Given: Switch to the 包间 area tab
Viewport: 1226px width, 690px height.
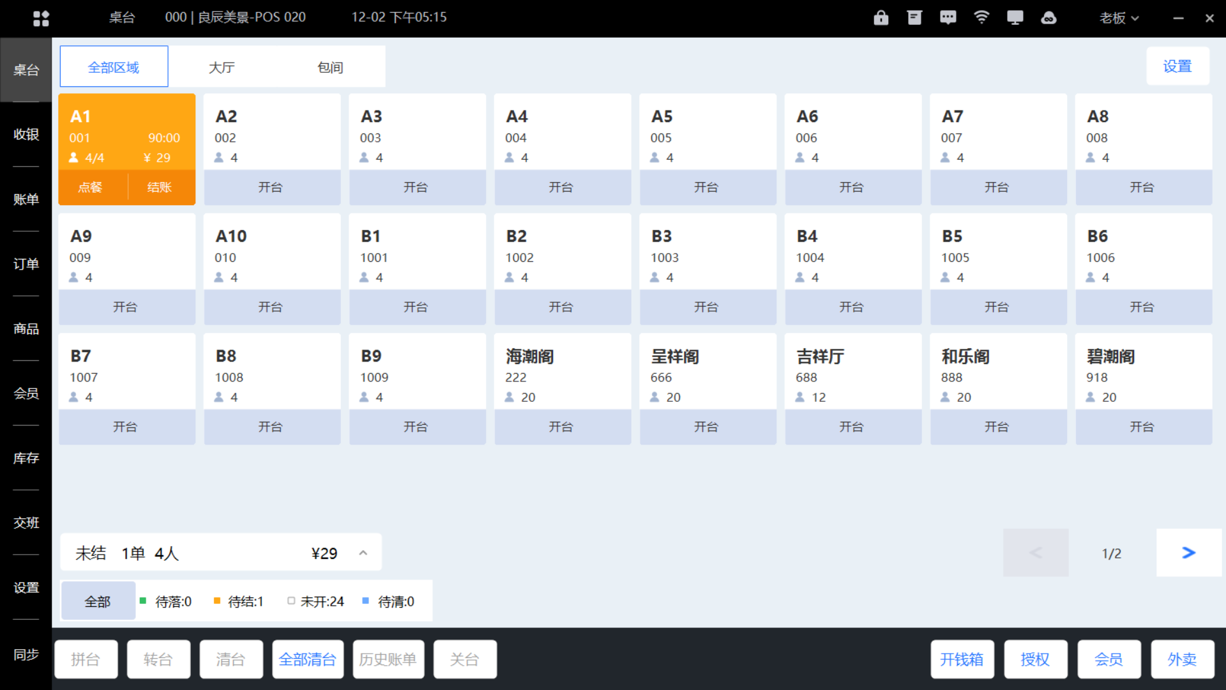Looking at the screenshot, I should tap(330, 67).
